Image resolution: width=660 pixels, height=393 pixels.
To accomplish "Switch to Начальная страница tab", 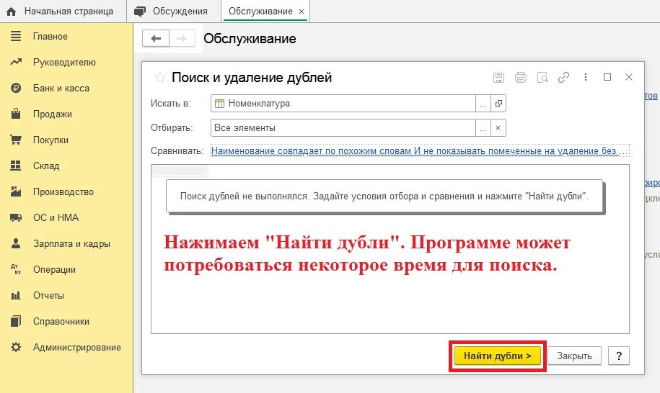I will (63, 12).
